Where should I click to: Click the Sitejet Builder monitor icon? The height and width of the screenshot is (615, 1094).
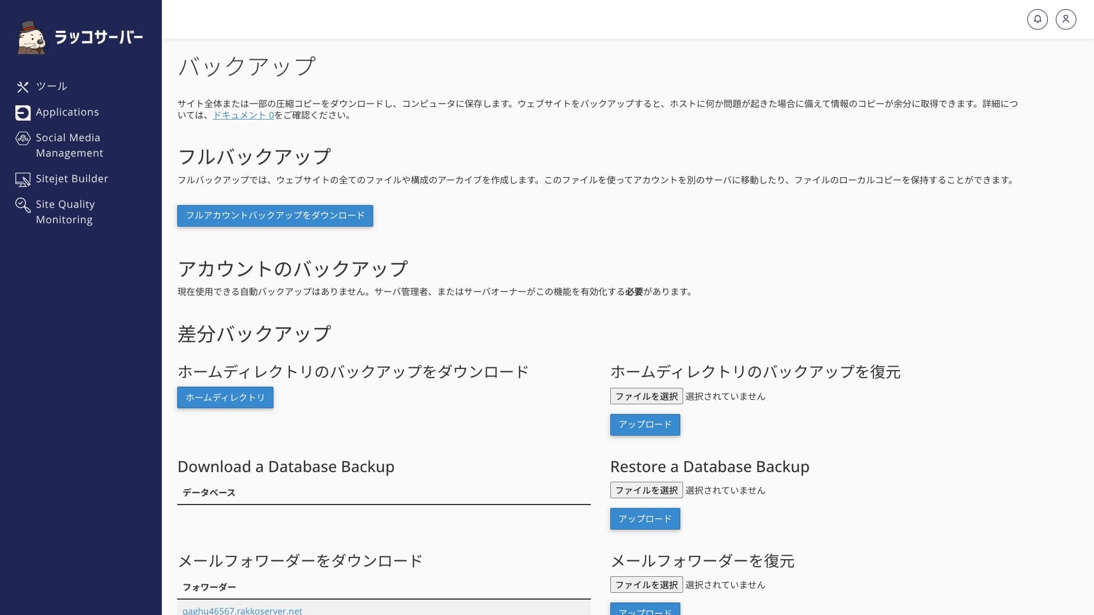(23, 179)
